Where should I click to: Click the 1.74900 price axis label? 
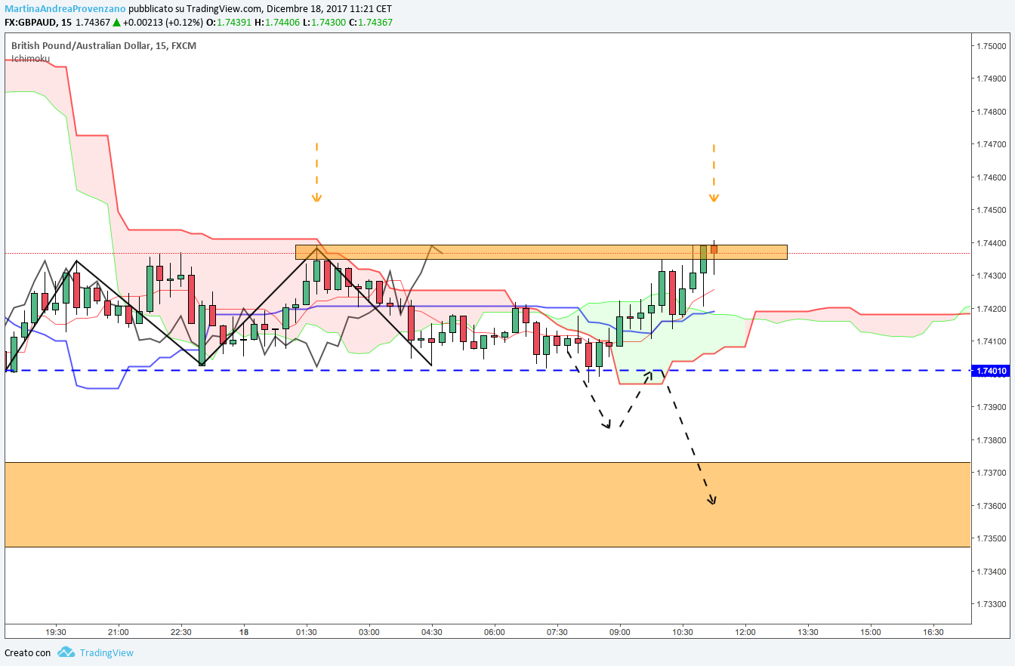click(992, 79)
